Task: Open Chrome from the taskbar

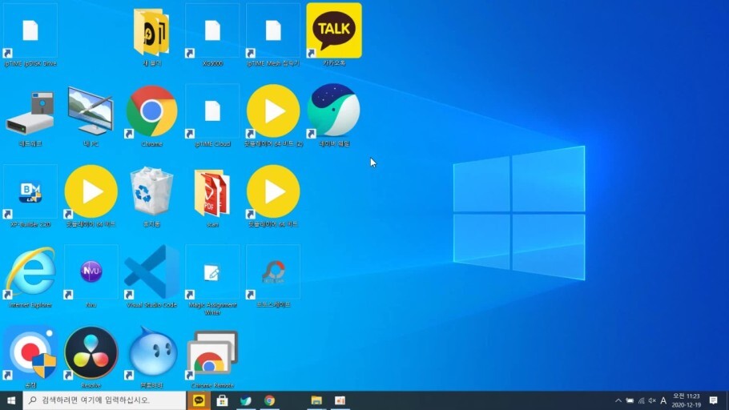Action: pos(269,400)
